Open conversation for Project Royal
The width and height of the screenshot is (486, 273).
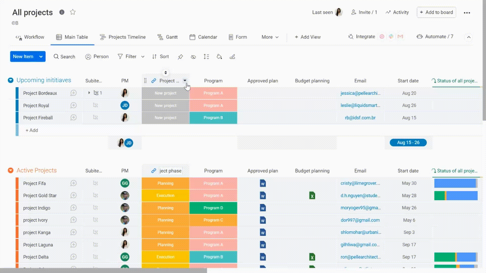73,105
